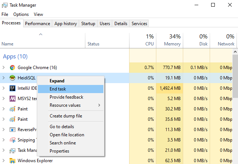Open the Options menu

click(x=21, y=14)
